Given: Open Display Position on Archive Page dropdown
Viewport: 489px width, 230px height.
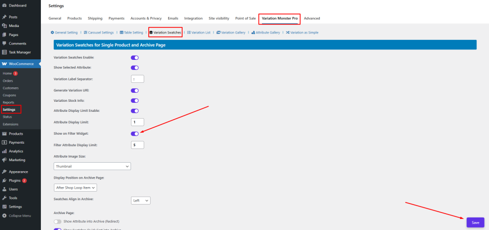Looking at the screenshot, I should [x=75, y=188].
